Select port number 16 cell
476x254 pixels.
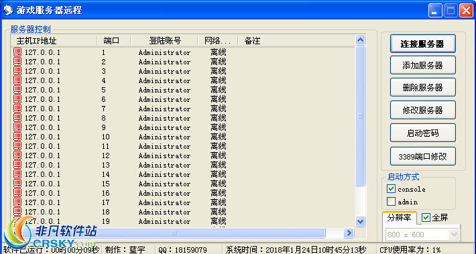(106, 193)
